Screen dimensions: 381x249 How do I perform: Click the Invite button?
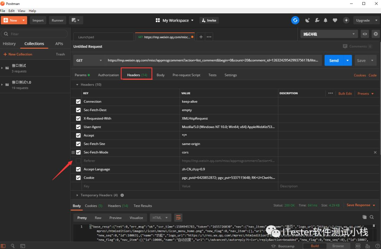209,20
